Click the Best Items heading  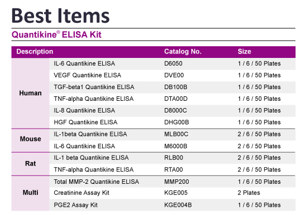pyautogui.click(x=60, y=16)
